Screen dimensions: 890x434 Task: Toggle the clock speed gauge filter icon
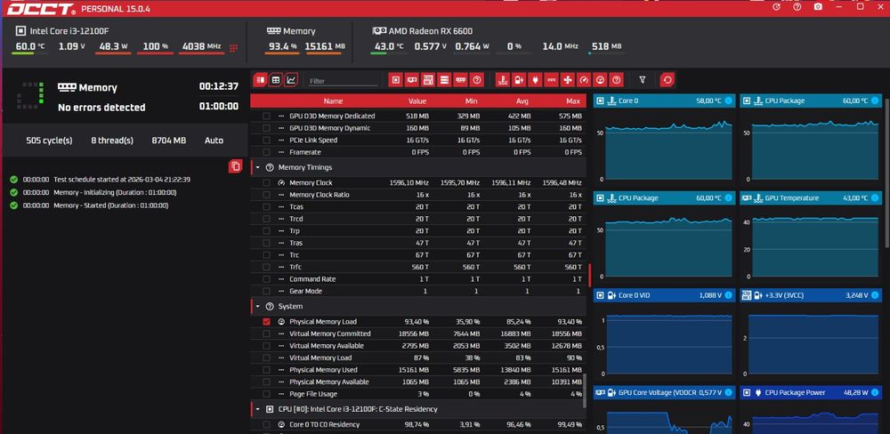584,80
